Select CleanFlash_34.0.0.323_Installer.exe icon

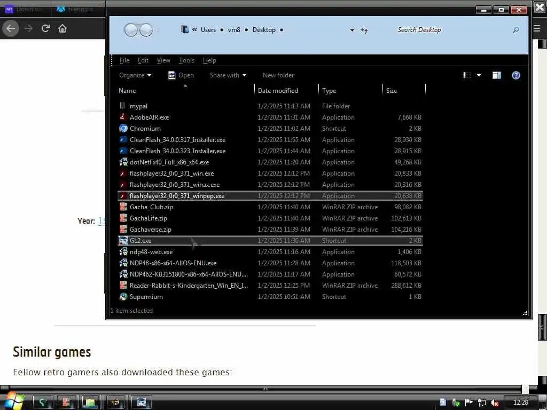(123, 151)
